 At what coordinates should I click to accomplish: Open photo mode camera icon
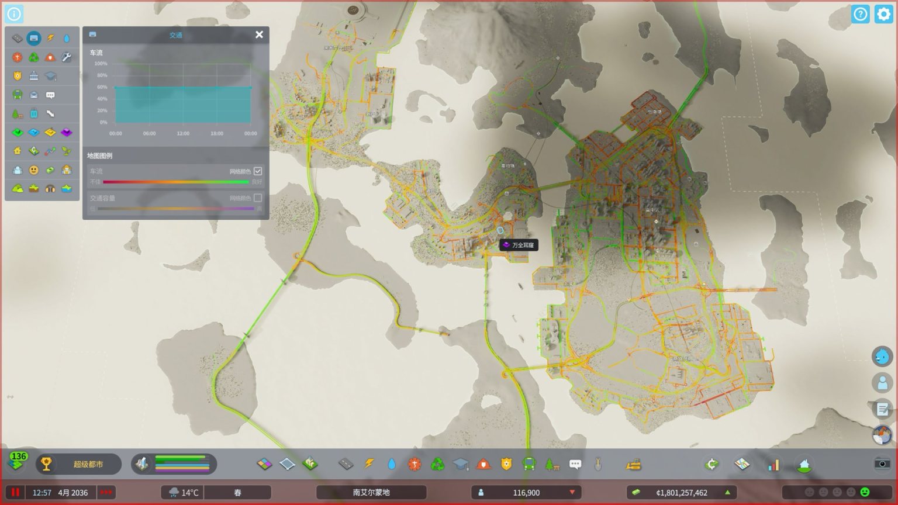pos(882,464)
